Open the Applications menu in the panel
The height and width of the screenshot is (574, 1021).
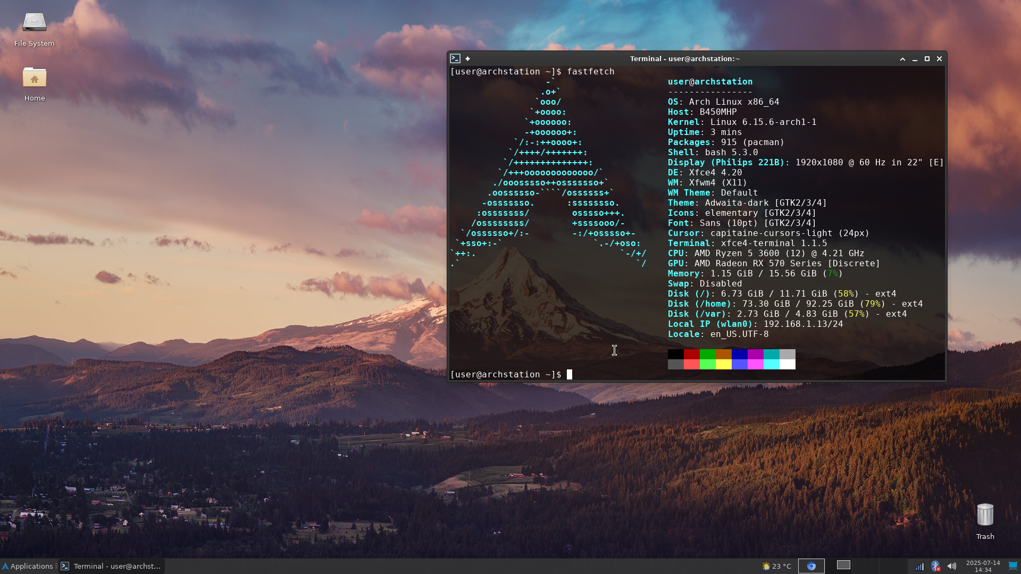[x=28, y=566]
